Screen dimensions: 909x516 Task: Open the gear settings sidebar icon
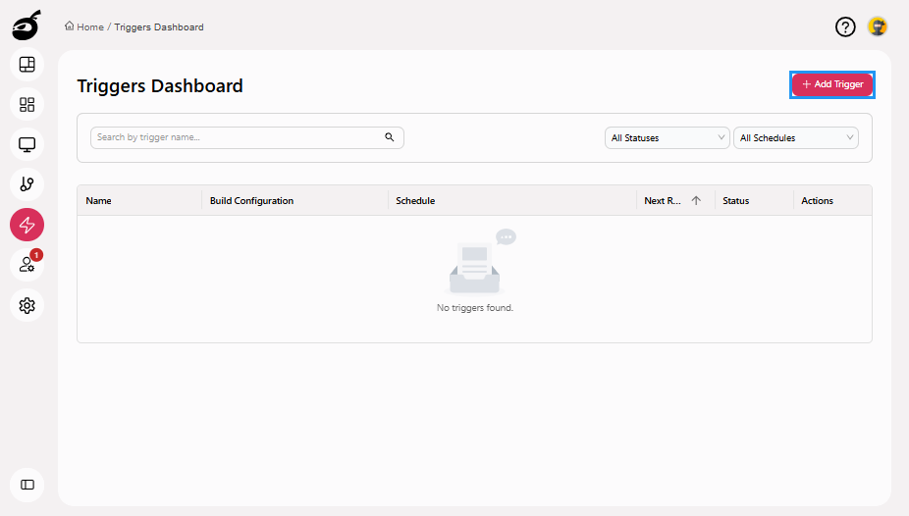(27, 305)
